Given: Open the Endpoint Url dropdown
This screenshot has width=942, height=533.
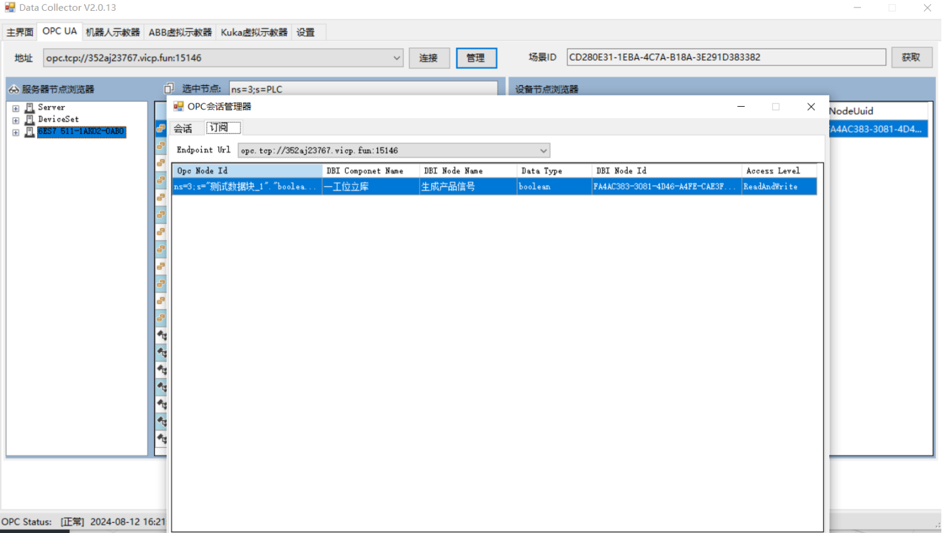Looking at the screenshot, I should 543,151.
